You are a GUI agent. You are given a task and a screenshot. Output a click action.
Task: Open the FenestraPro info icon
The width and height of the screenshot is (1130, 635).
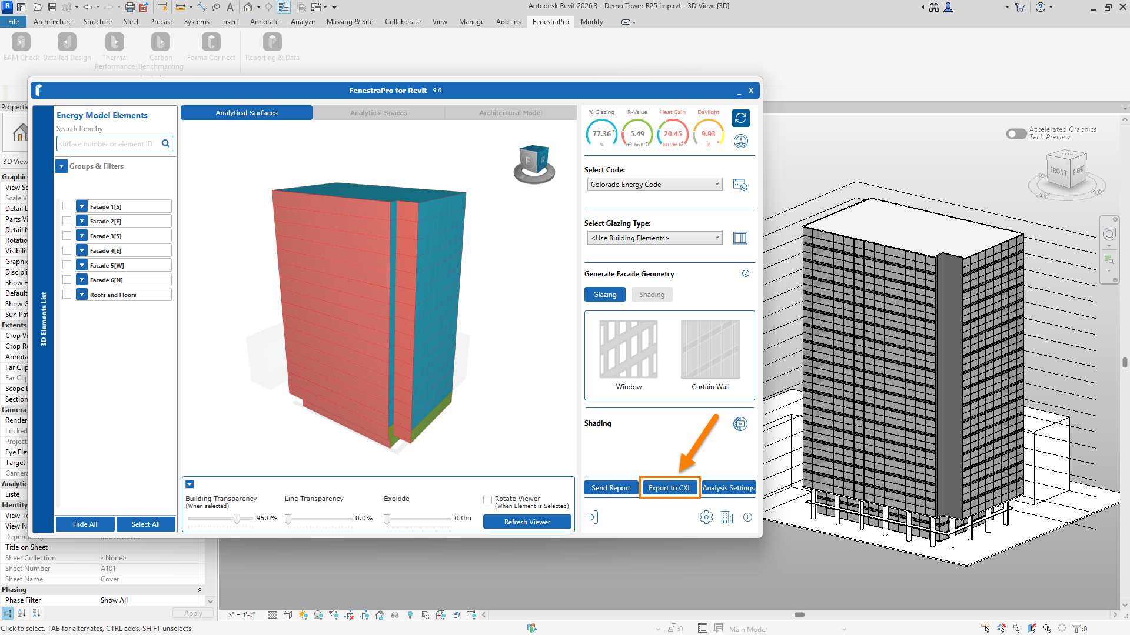748,517
